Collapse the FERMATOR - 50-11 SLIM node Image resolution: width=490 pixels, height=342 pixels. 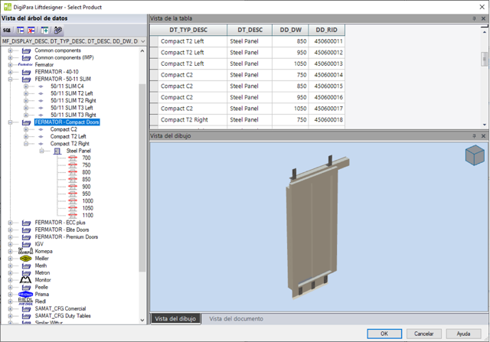(10, 79)
